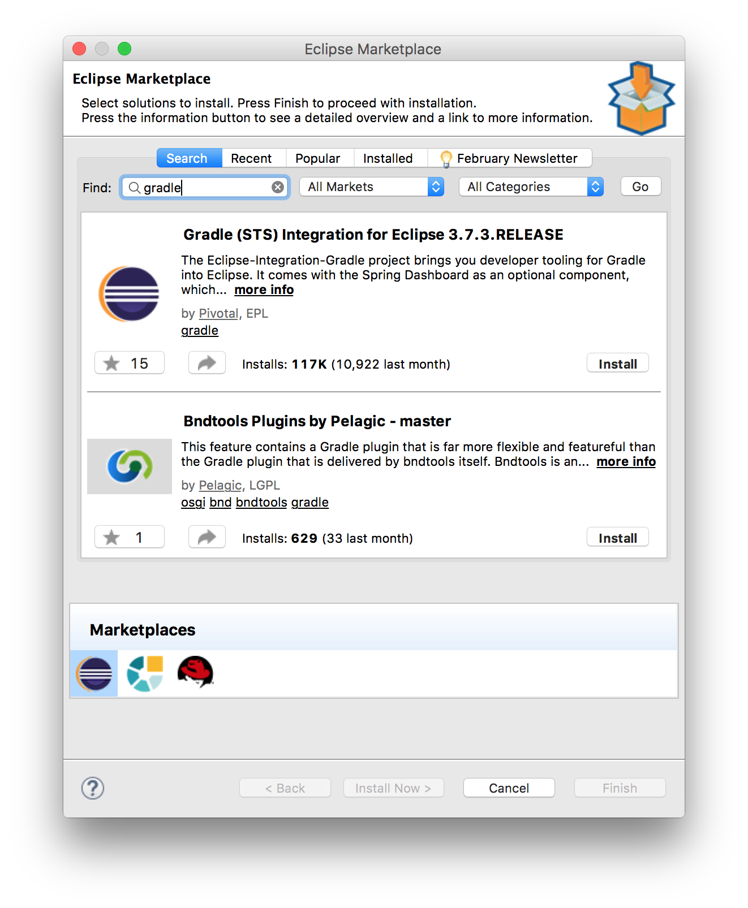Star the Bndtools Plugins by Pelagic
748x908 pixels.
[130, 537]
